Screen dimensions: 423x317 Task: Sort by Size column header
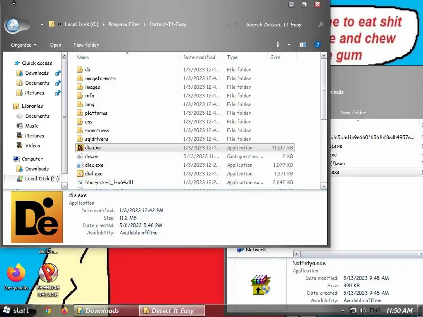point(275,57)
